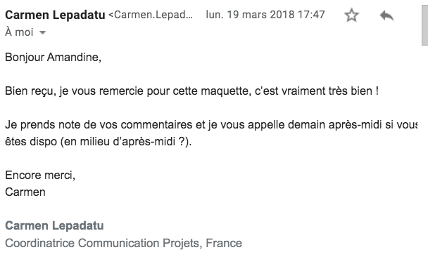The height and width of the screenshot is (264, 428).
Task: Click the Encore merci closing line
Action: click(40, 175)
